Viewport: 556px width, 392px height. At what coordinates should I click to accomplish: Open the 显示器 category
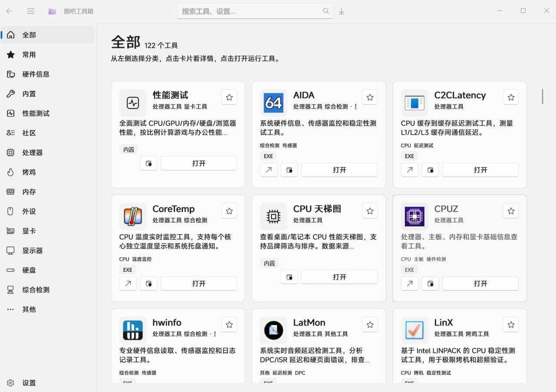48,250
